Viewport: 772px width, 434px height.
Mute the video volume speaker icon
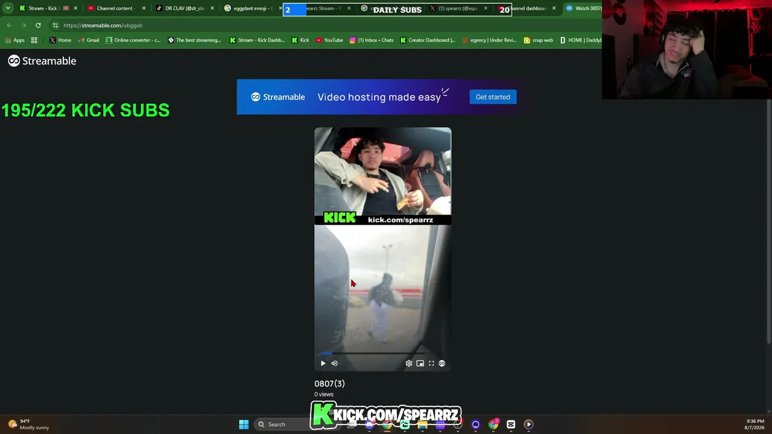point(334,363)
